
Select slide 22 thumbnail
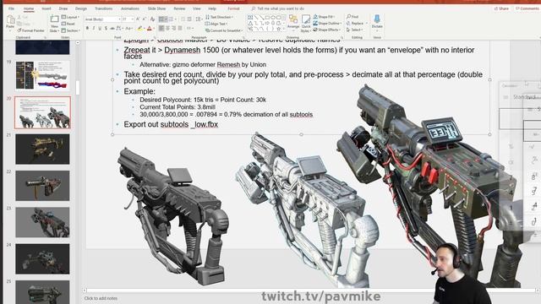pyautogui.click(x=42, y=186)
